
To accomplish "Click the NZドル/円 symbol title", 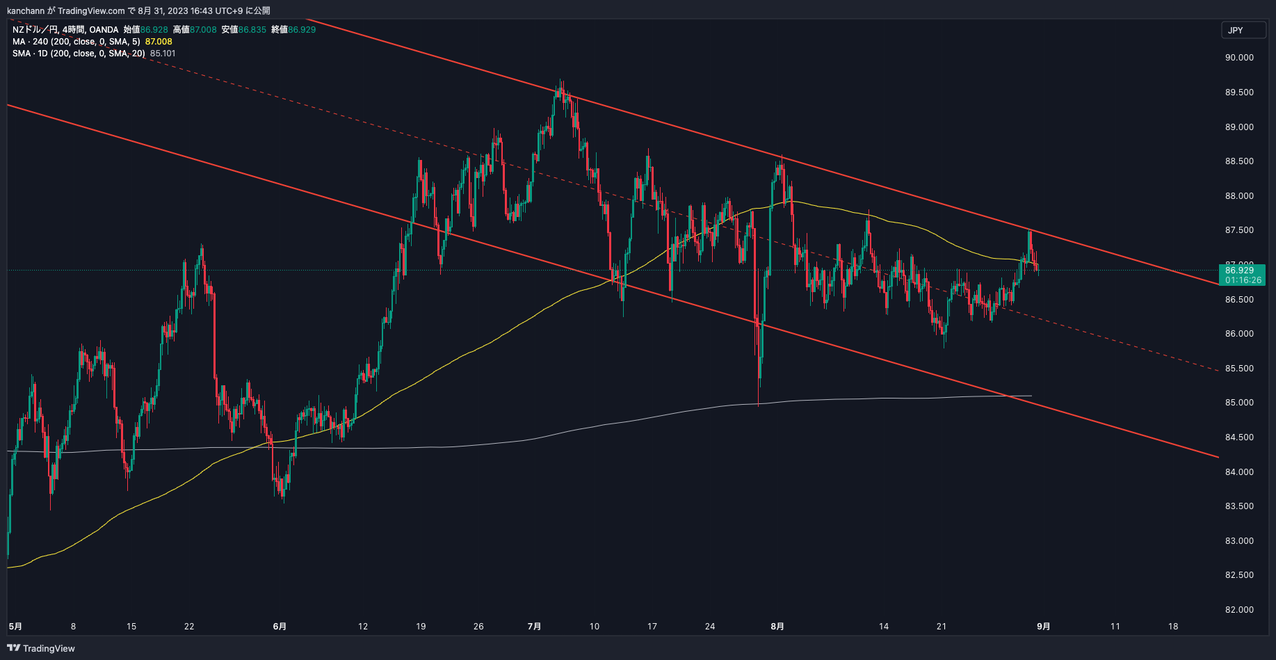I will [35, 30].
